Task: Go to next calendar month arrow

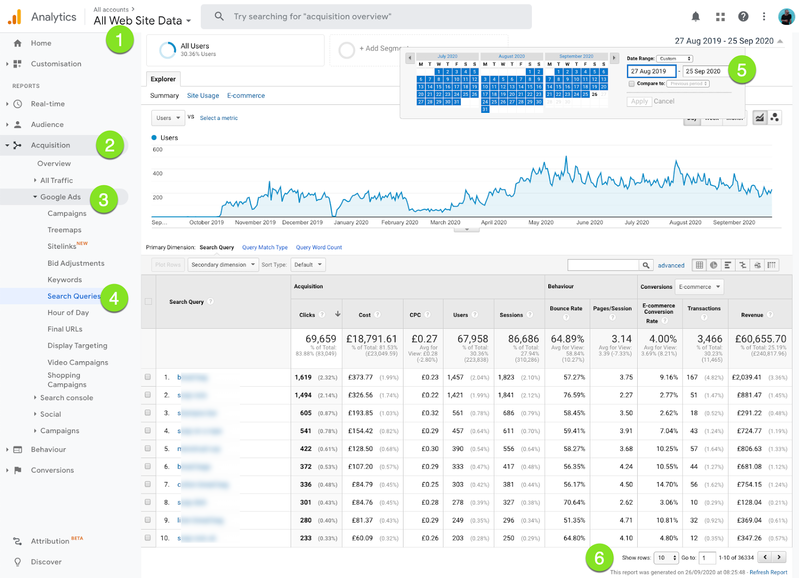Action: tap(614, 57)
